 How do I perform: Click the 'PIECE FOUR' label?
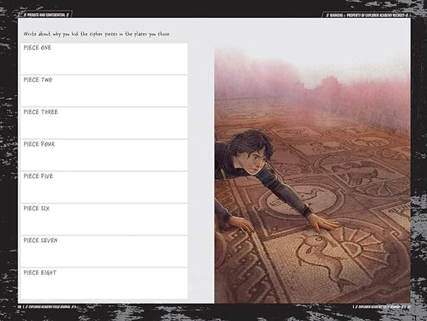pyautogui.click(x=39, y=144)
